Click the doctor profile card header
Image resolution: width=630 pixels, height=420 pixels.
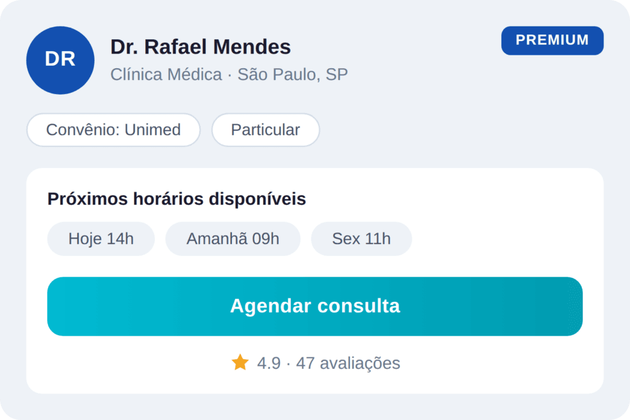click(200, 60)
